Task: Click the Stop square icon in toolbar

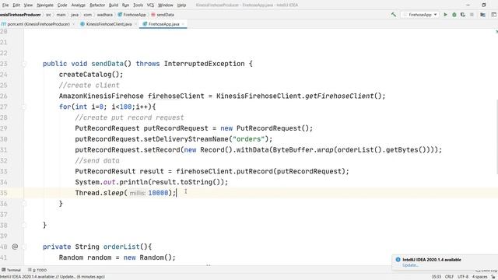Action: click(x=472, y=15)
